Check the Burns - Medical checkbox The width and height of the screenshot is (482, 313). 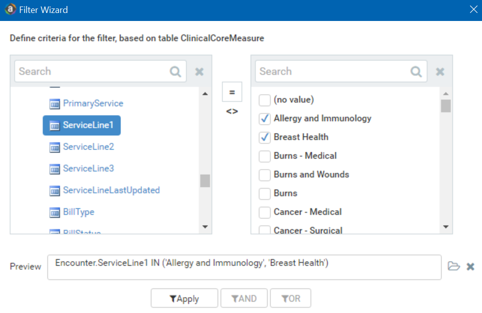[264, 156]
